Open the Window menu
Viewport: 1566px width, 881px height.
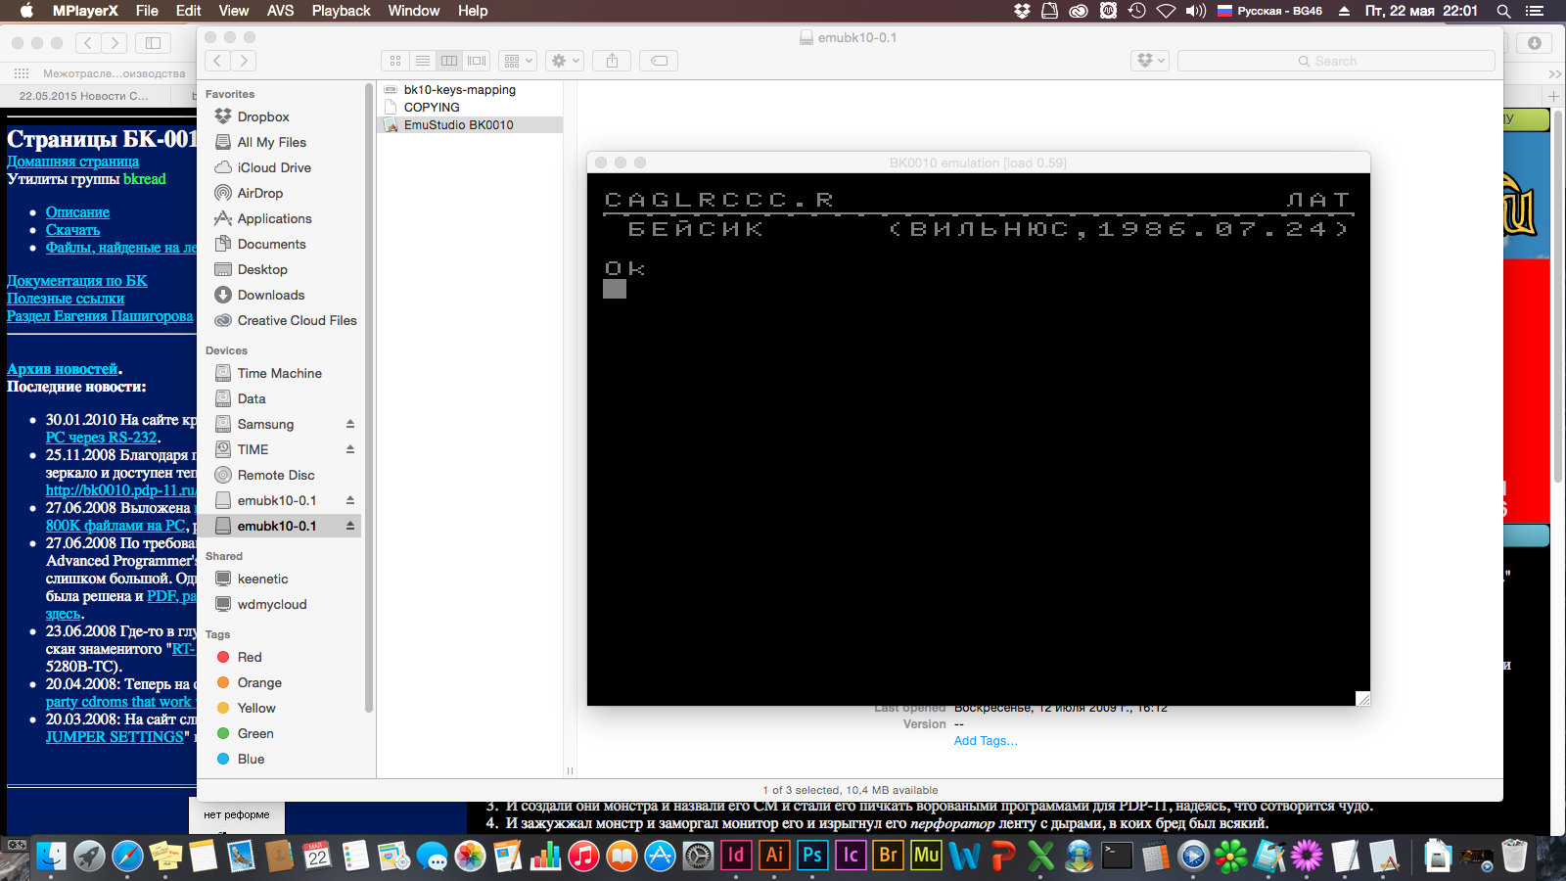[414, 11]
